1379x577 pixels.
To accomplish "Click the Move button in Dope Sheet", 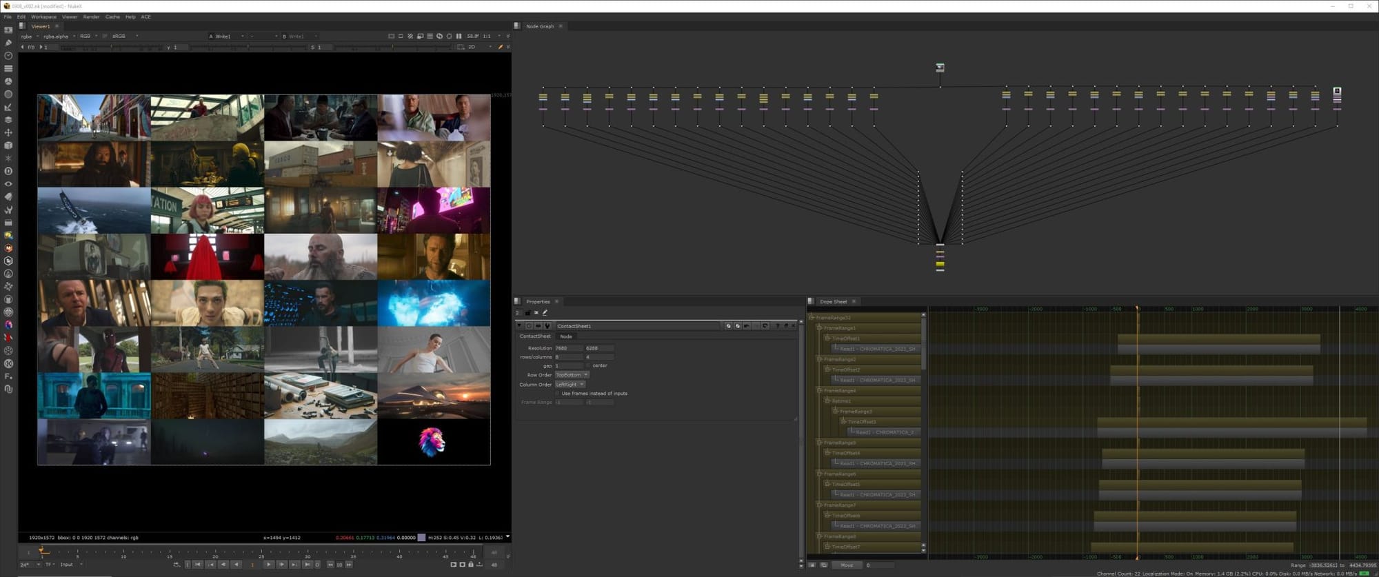I will (847, 565).
